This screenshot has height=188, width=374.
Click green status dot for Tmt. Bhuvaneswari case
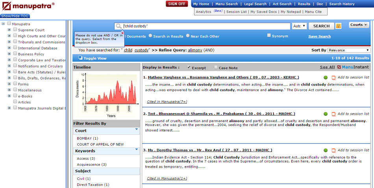click(326, 114)
